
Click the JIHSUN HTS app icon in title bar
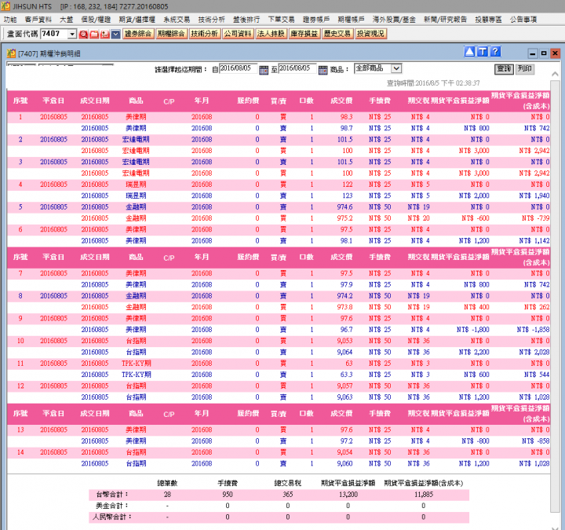pyautogui.click(x=5, y=6)
